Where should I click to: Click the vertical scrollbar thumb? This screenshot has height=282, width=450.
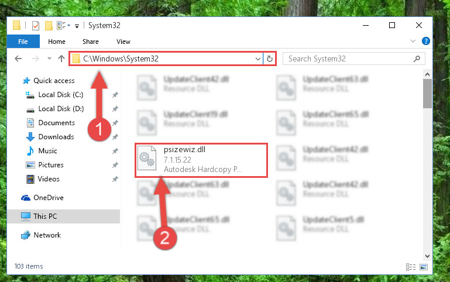(427, 94)
